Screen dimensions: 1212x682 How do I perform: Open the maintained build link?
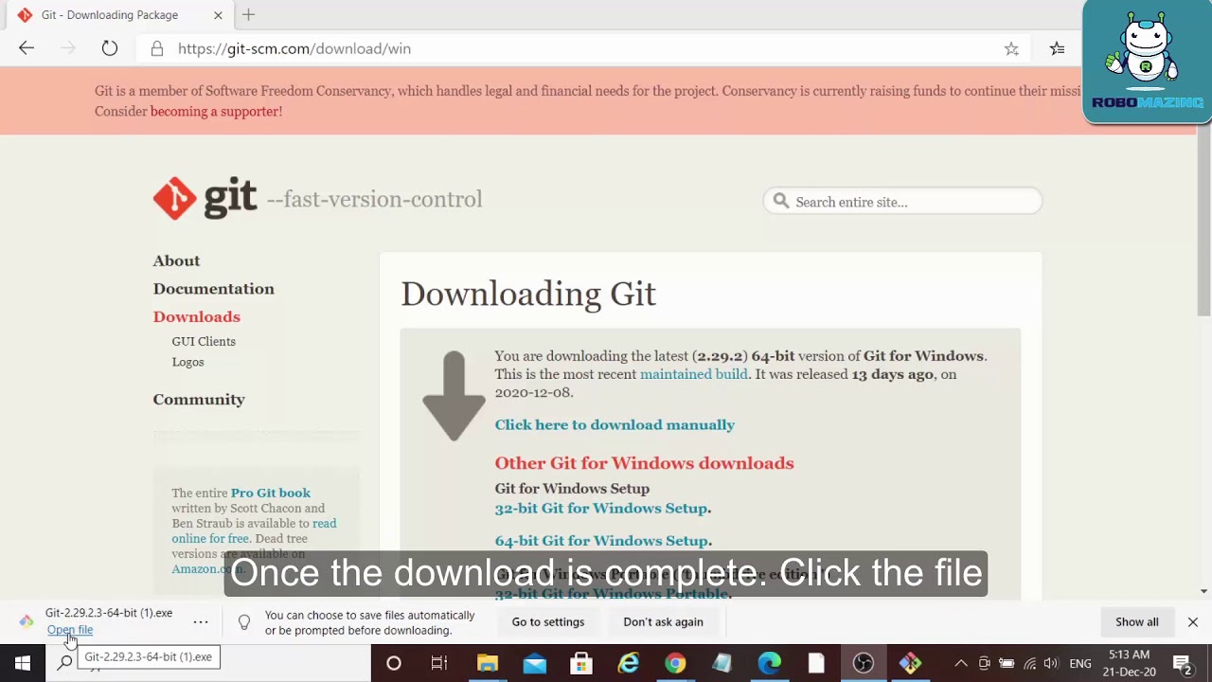tap(693, 374)
